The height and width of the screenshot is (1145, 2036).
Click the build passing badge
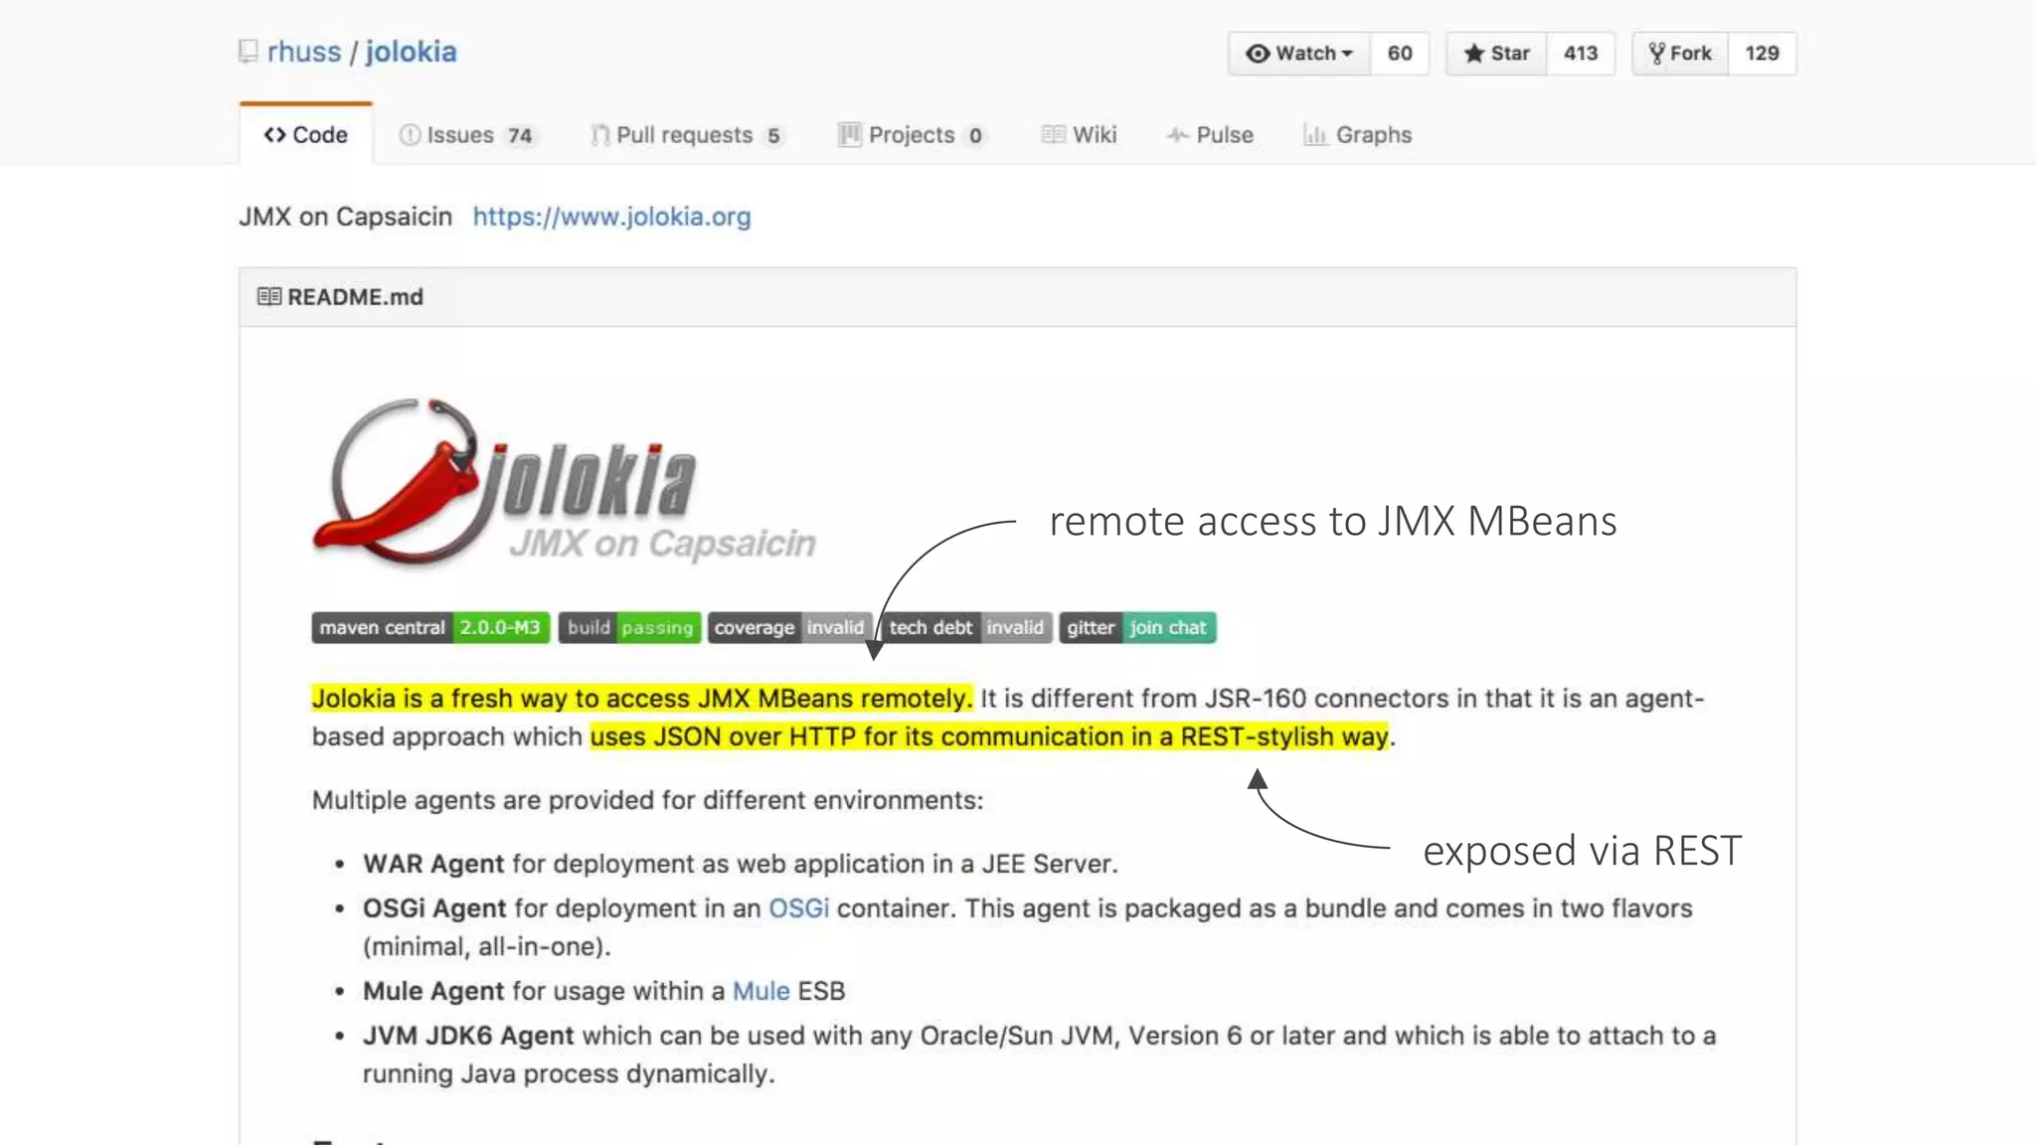629,628
